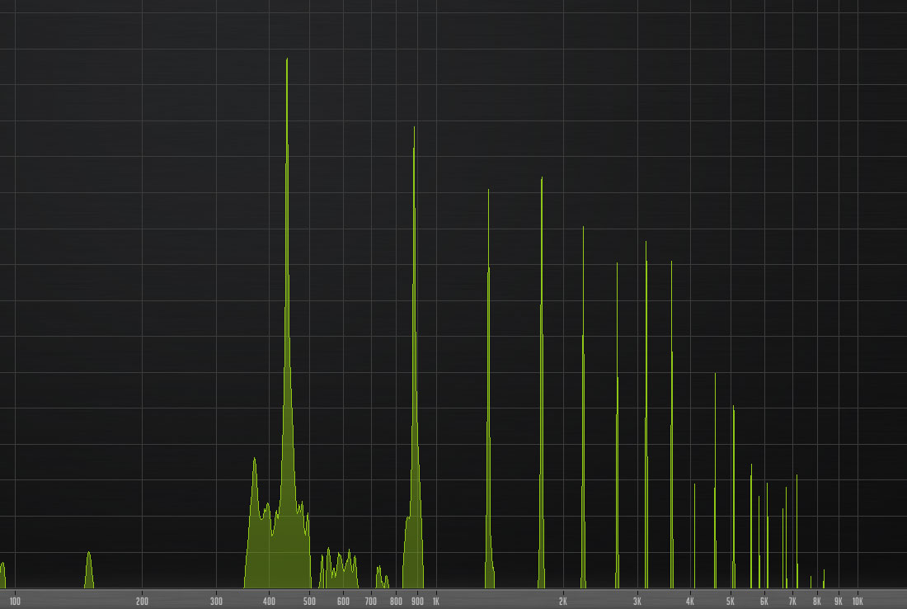The image size is (907, 609).
Task: Click the small spectrum bump near 150 Hz
Action: point(88,570)
